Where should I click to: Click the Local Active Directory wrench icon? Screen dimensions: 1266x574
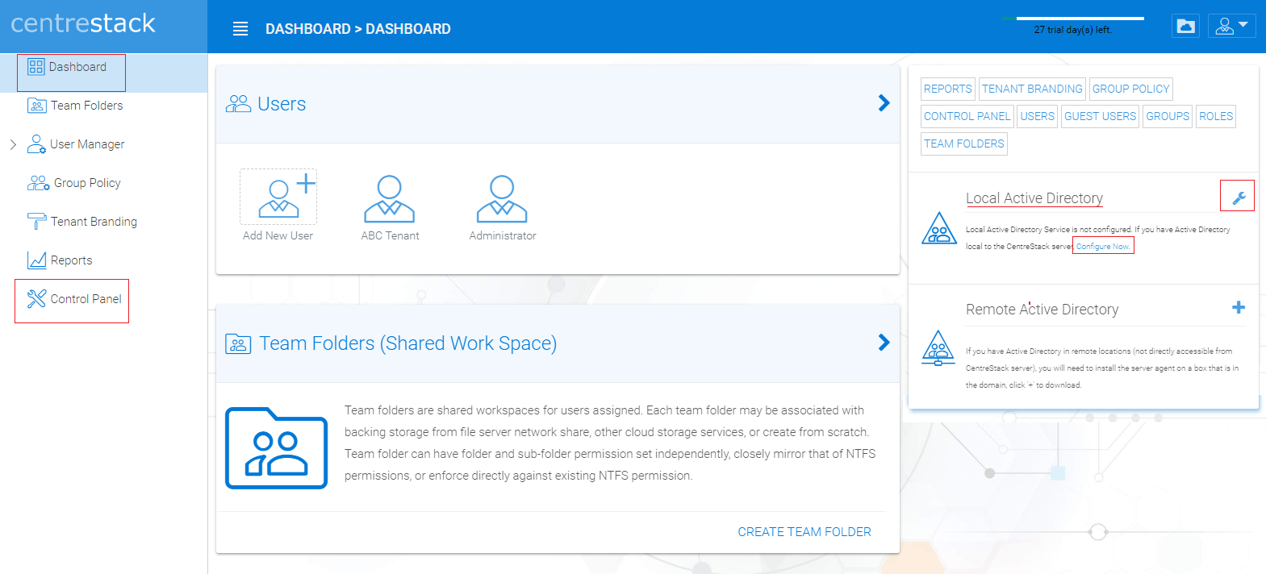(1239, 198)
